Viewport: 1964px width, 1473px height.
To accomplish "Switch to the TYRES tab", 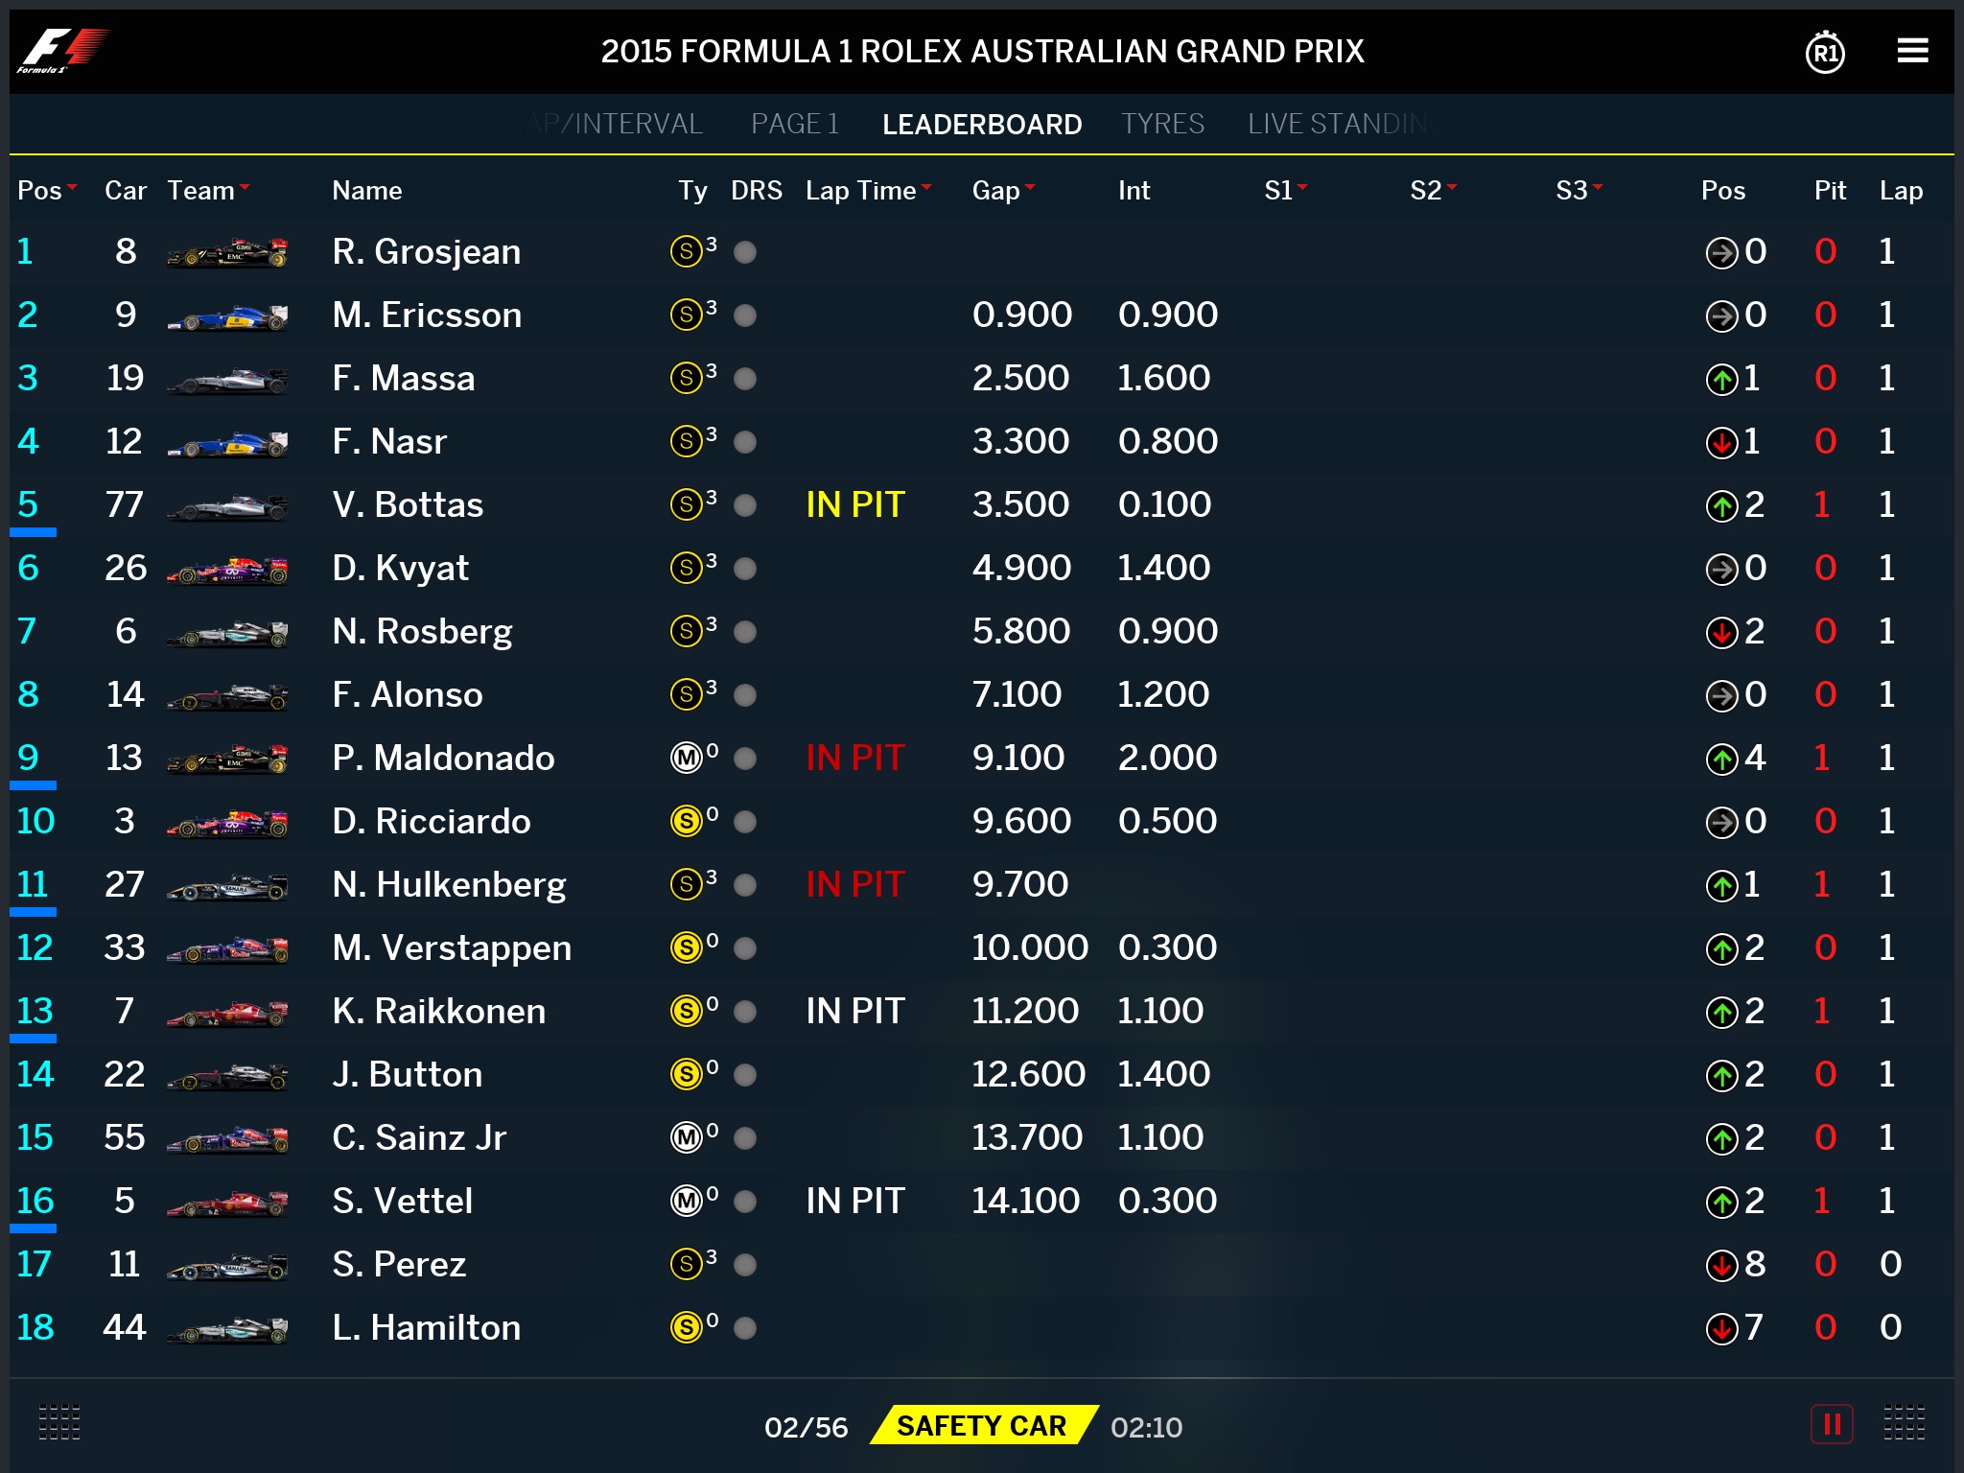I will pos(1168,122).
